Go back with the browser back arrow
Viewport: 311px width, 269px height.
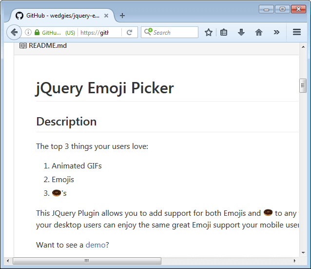coord(14,32)
